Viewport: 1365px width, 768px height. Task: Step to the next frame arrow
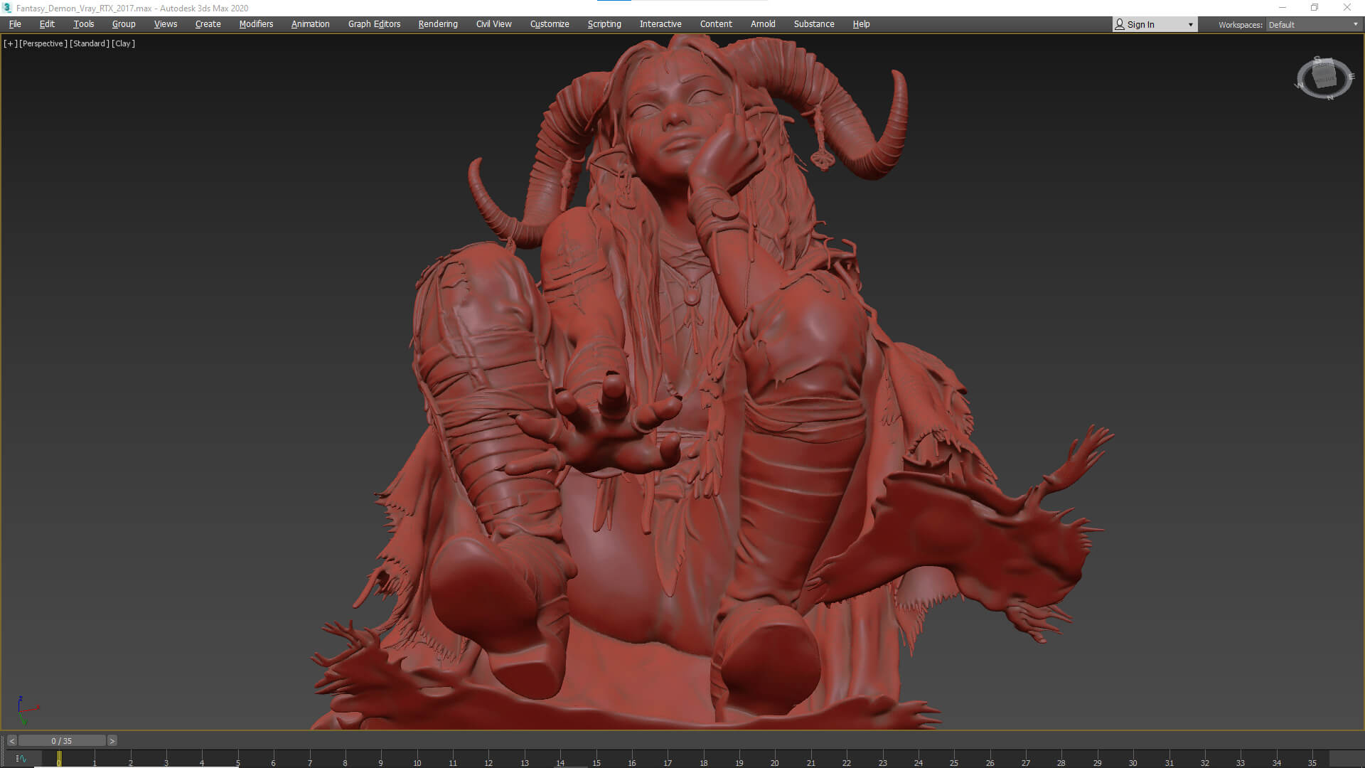112,741
